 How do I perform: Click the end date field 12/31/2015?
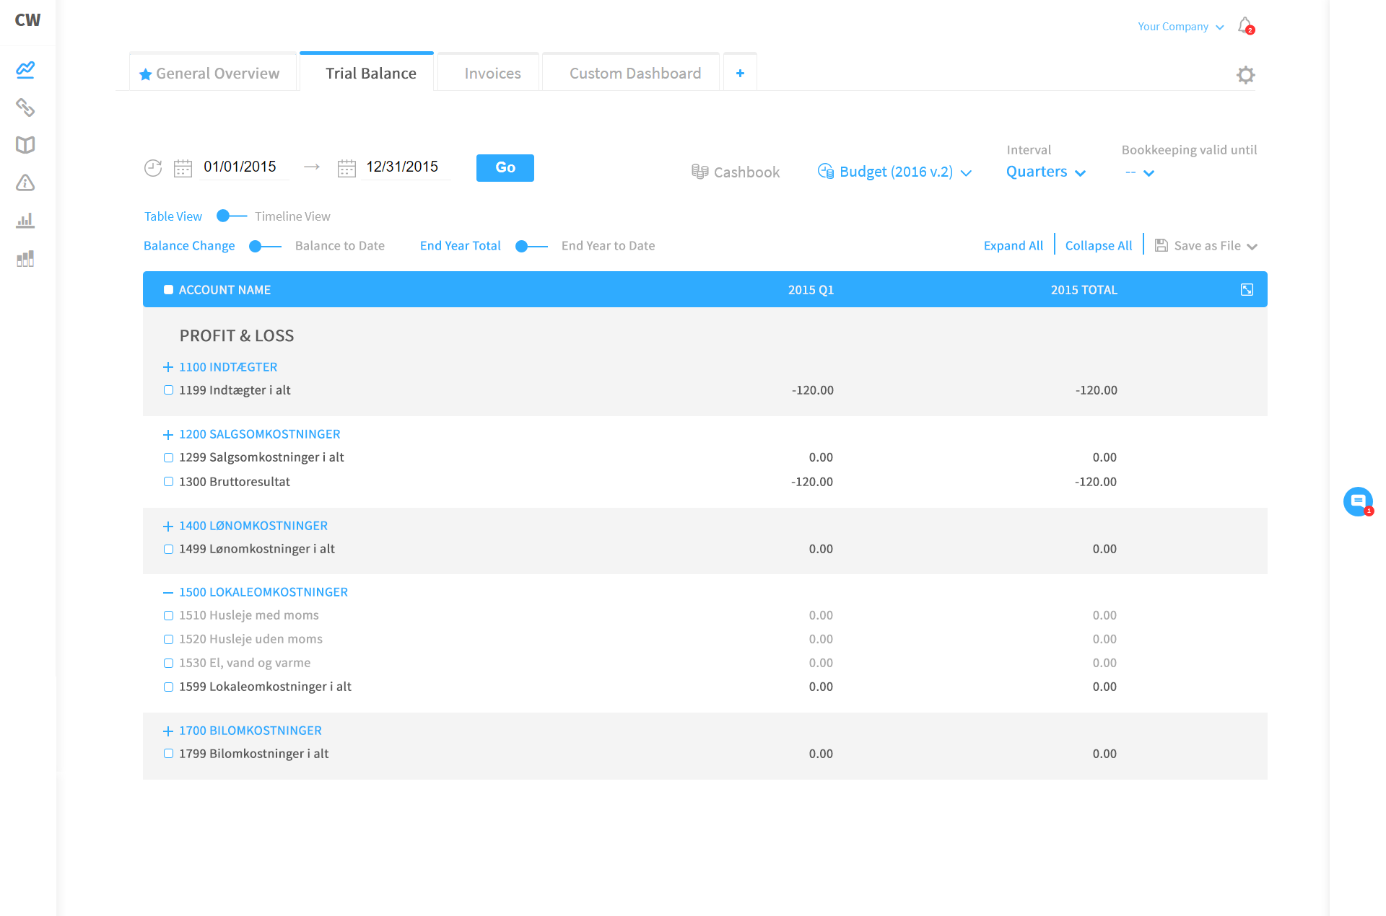[405, 167]
